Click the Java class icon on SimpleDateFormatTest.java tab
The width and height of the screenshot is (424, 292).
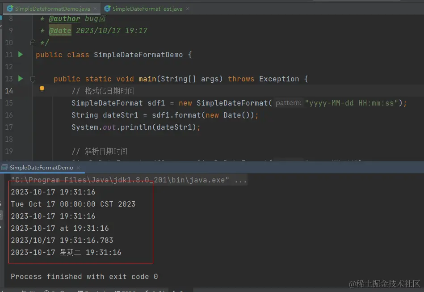[x=107, y=8]
